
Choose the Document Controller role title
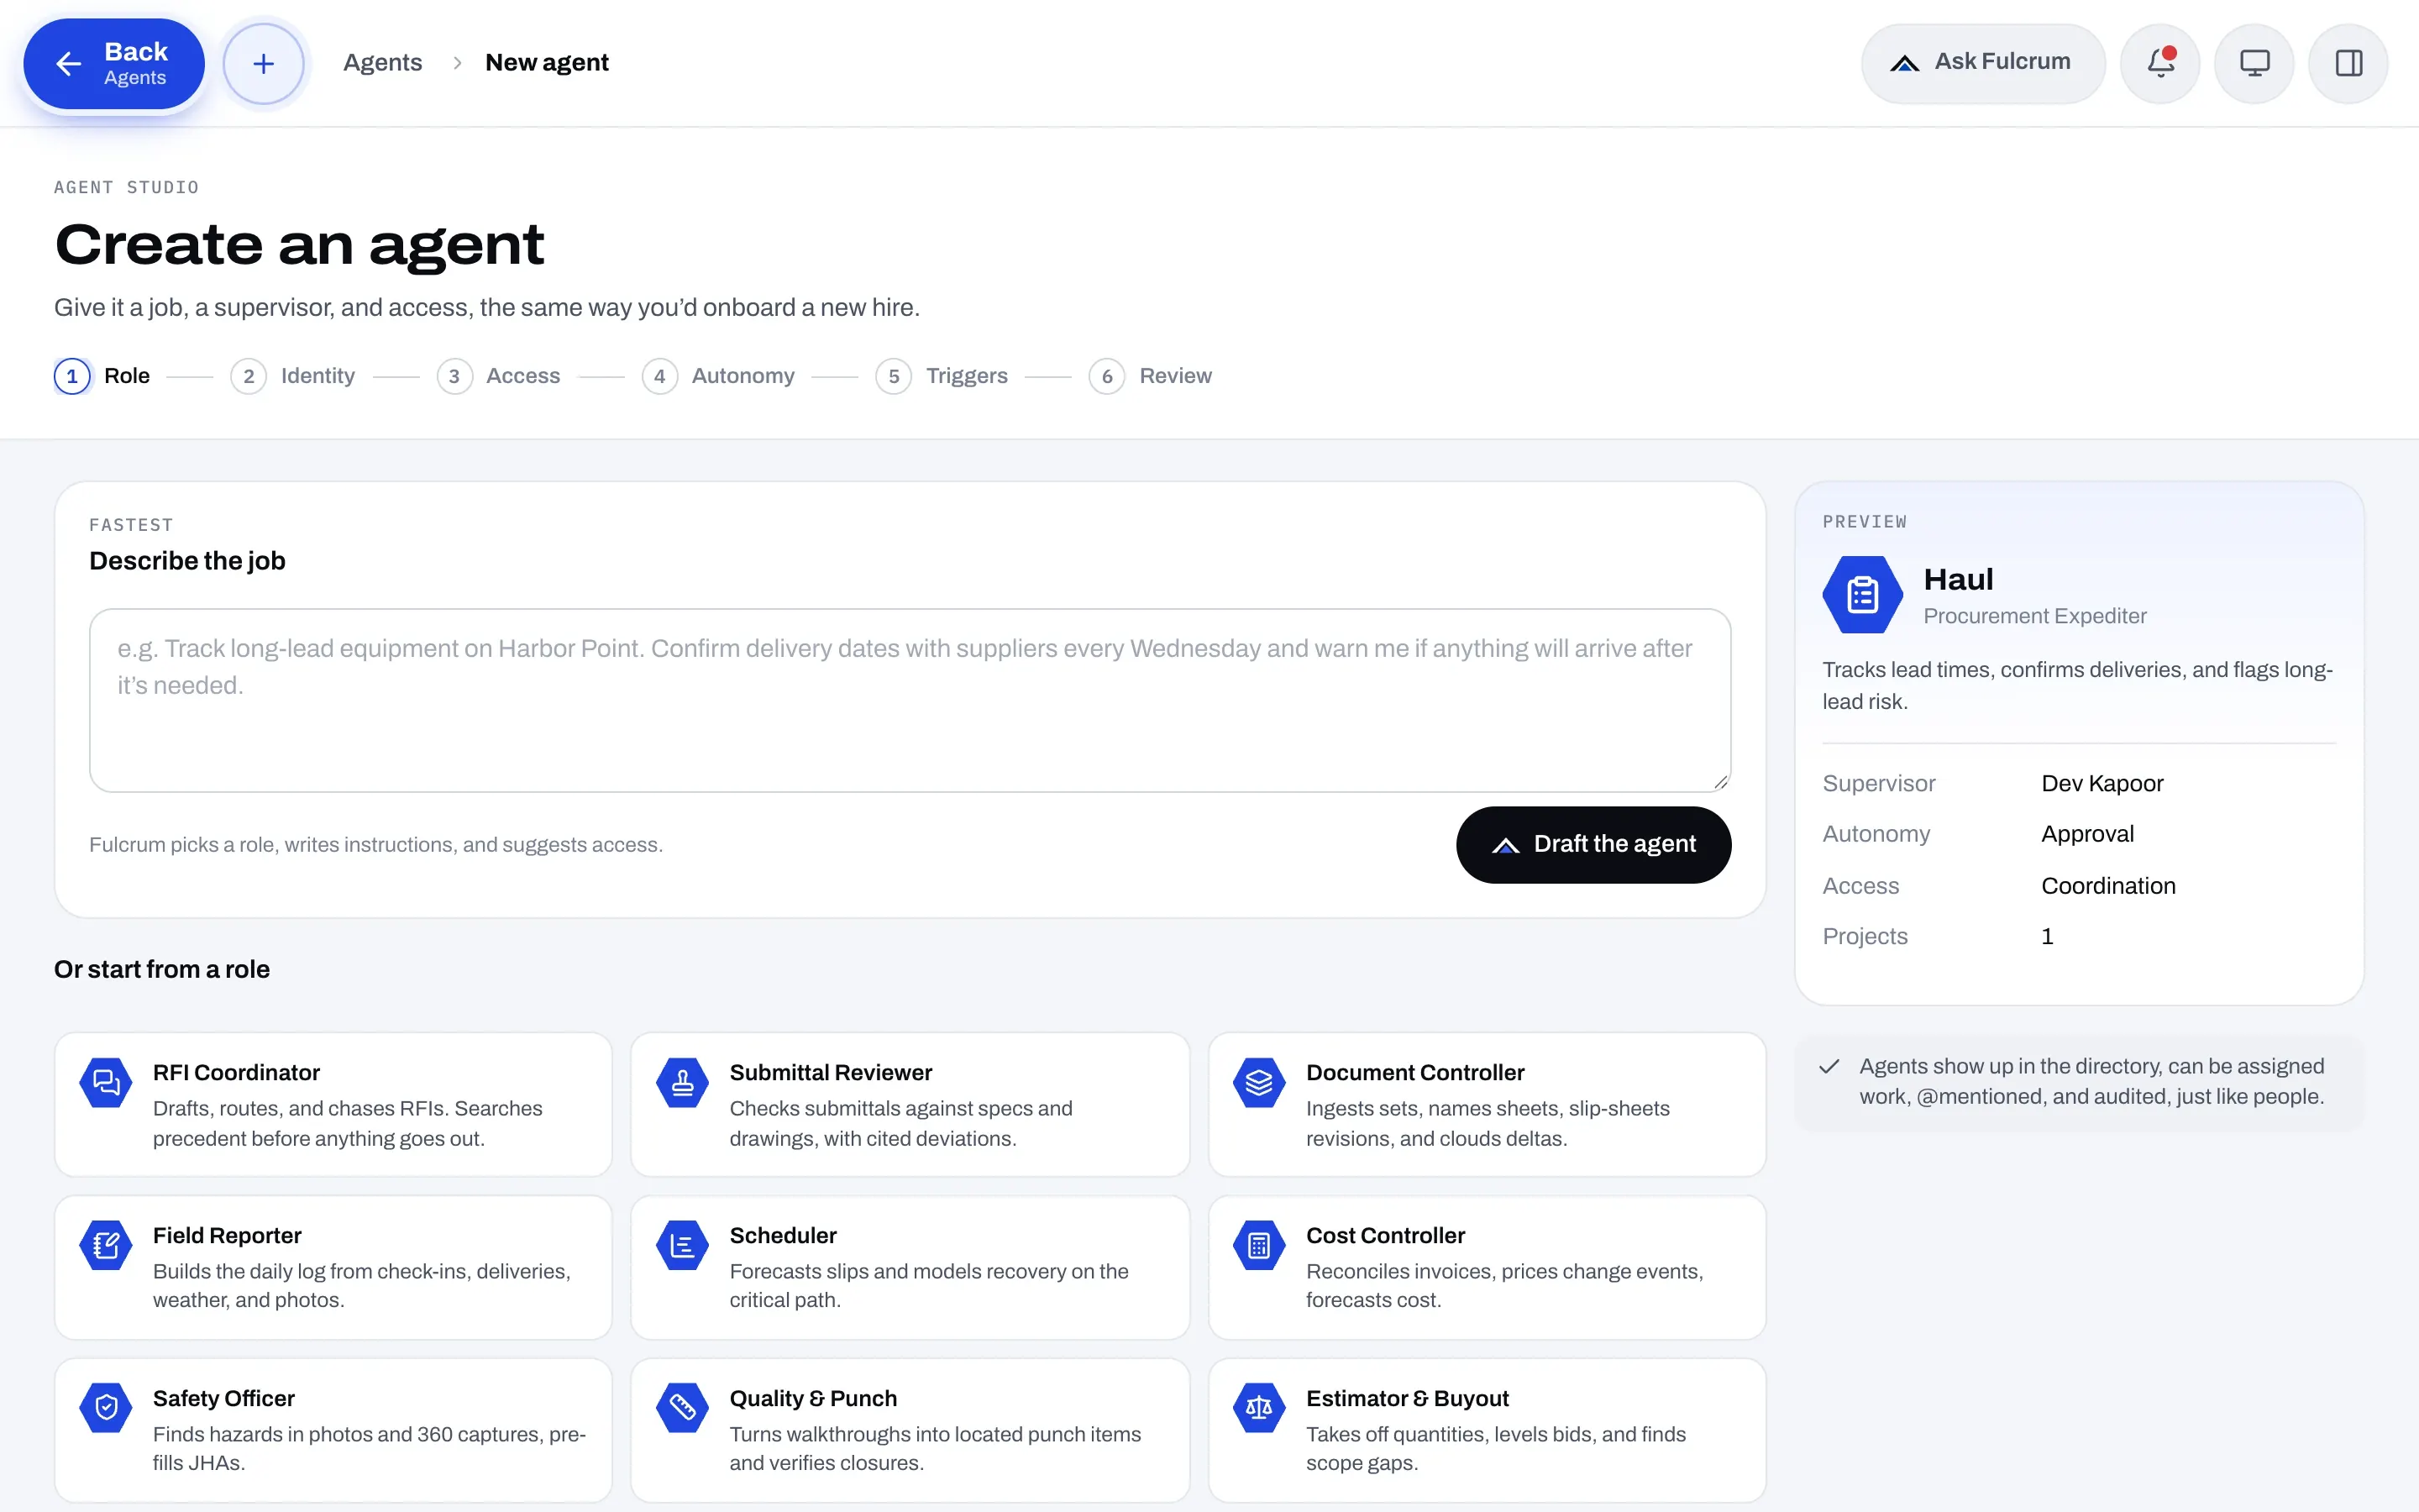1414,1072
